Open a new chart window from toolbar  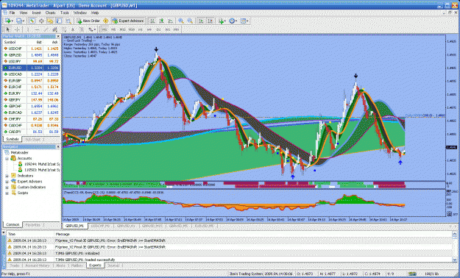coord(7,21)
